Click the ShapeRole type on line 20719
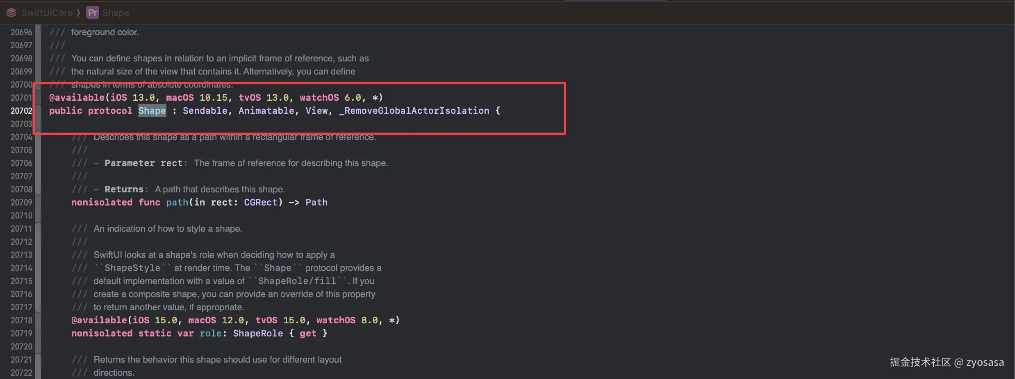Screen dimensions: 1015x379 [x=258, y=333]
